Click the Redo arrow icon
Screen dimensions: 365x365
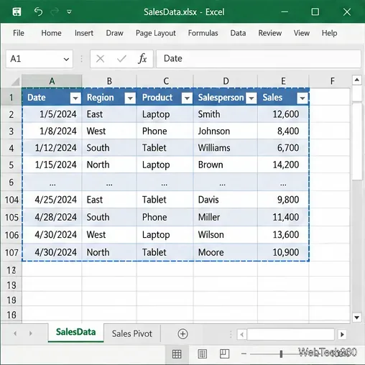click(x=55, y=11)
